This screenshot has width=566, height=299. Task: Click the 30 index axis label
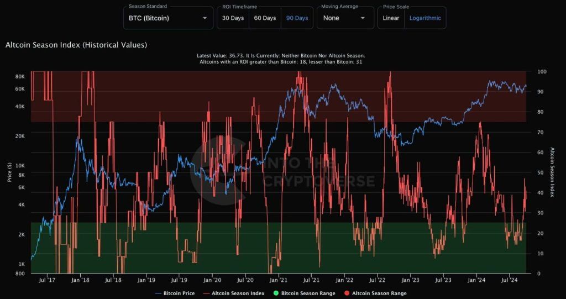[x=541, y=213]
